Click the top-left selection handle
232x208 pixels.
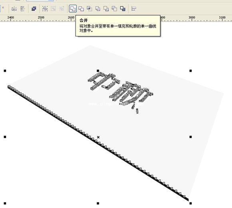(x=5, y=71)
